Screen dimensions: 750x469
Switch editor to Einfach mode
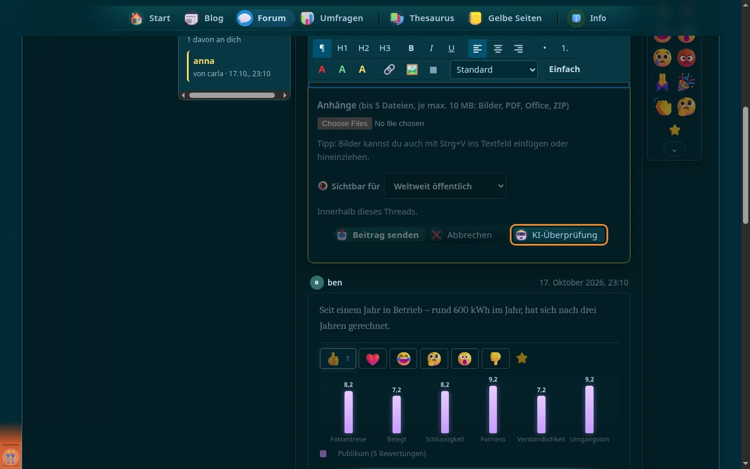click(564, 69)
